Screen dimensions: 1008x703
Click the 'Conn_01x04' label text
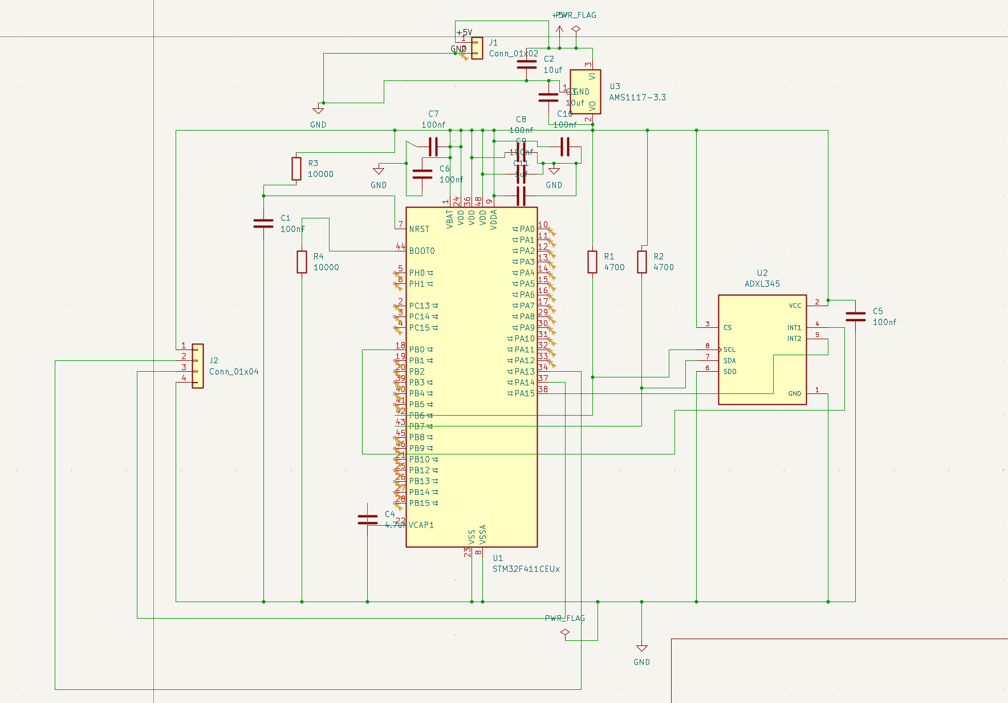coord(234,372)
